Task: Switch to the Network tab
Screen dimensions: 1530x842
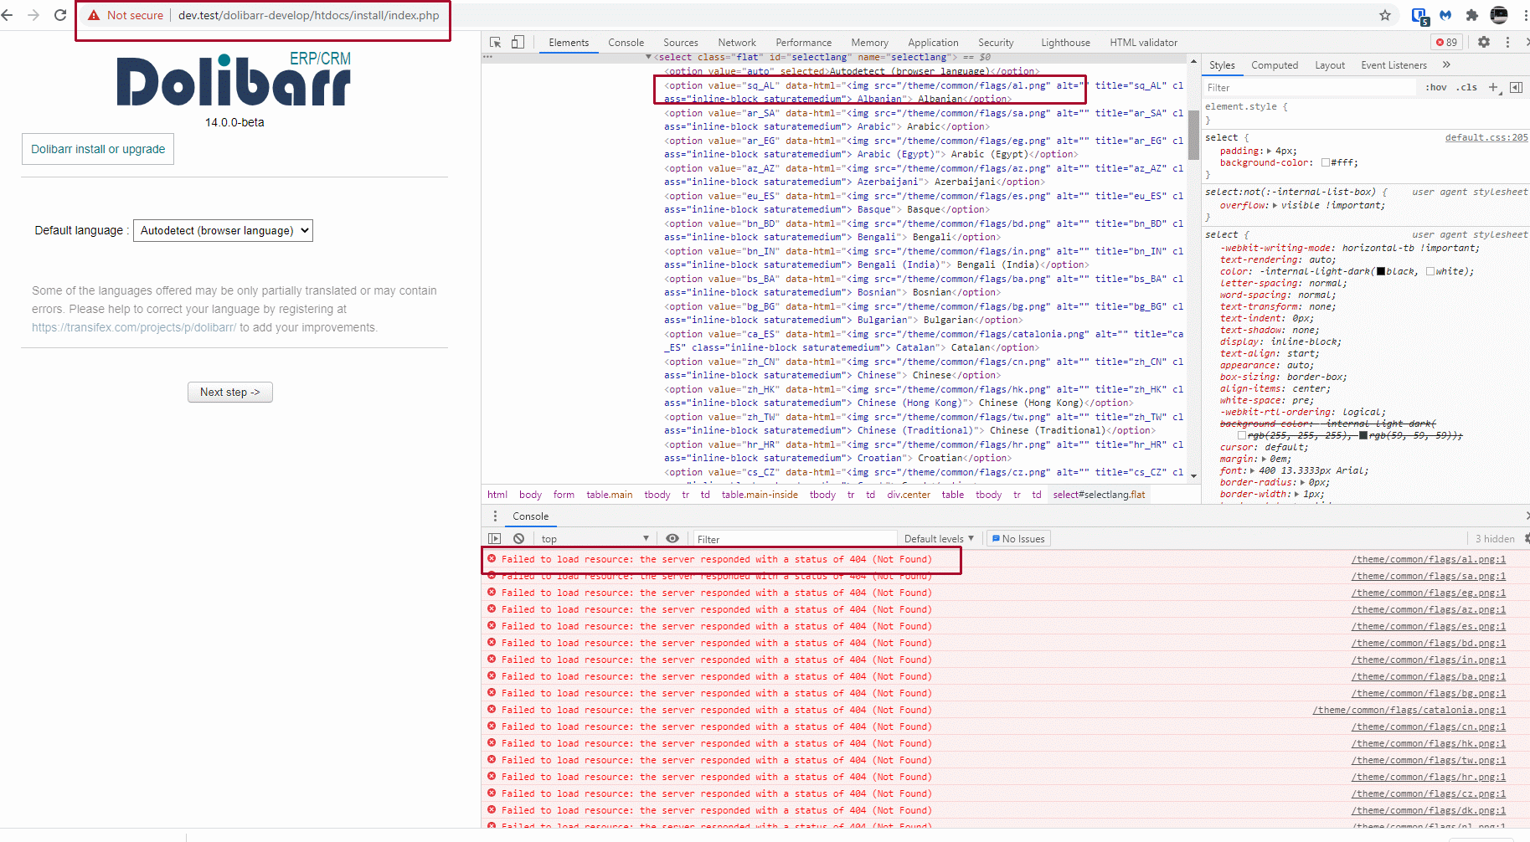Action: (x=736, y=42)
